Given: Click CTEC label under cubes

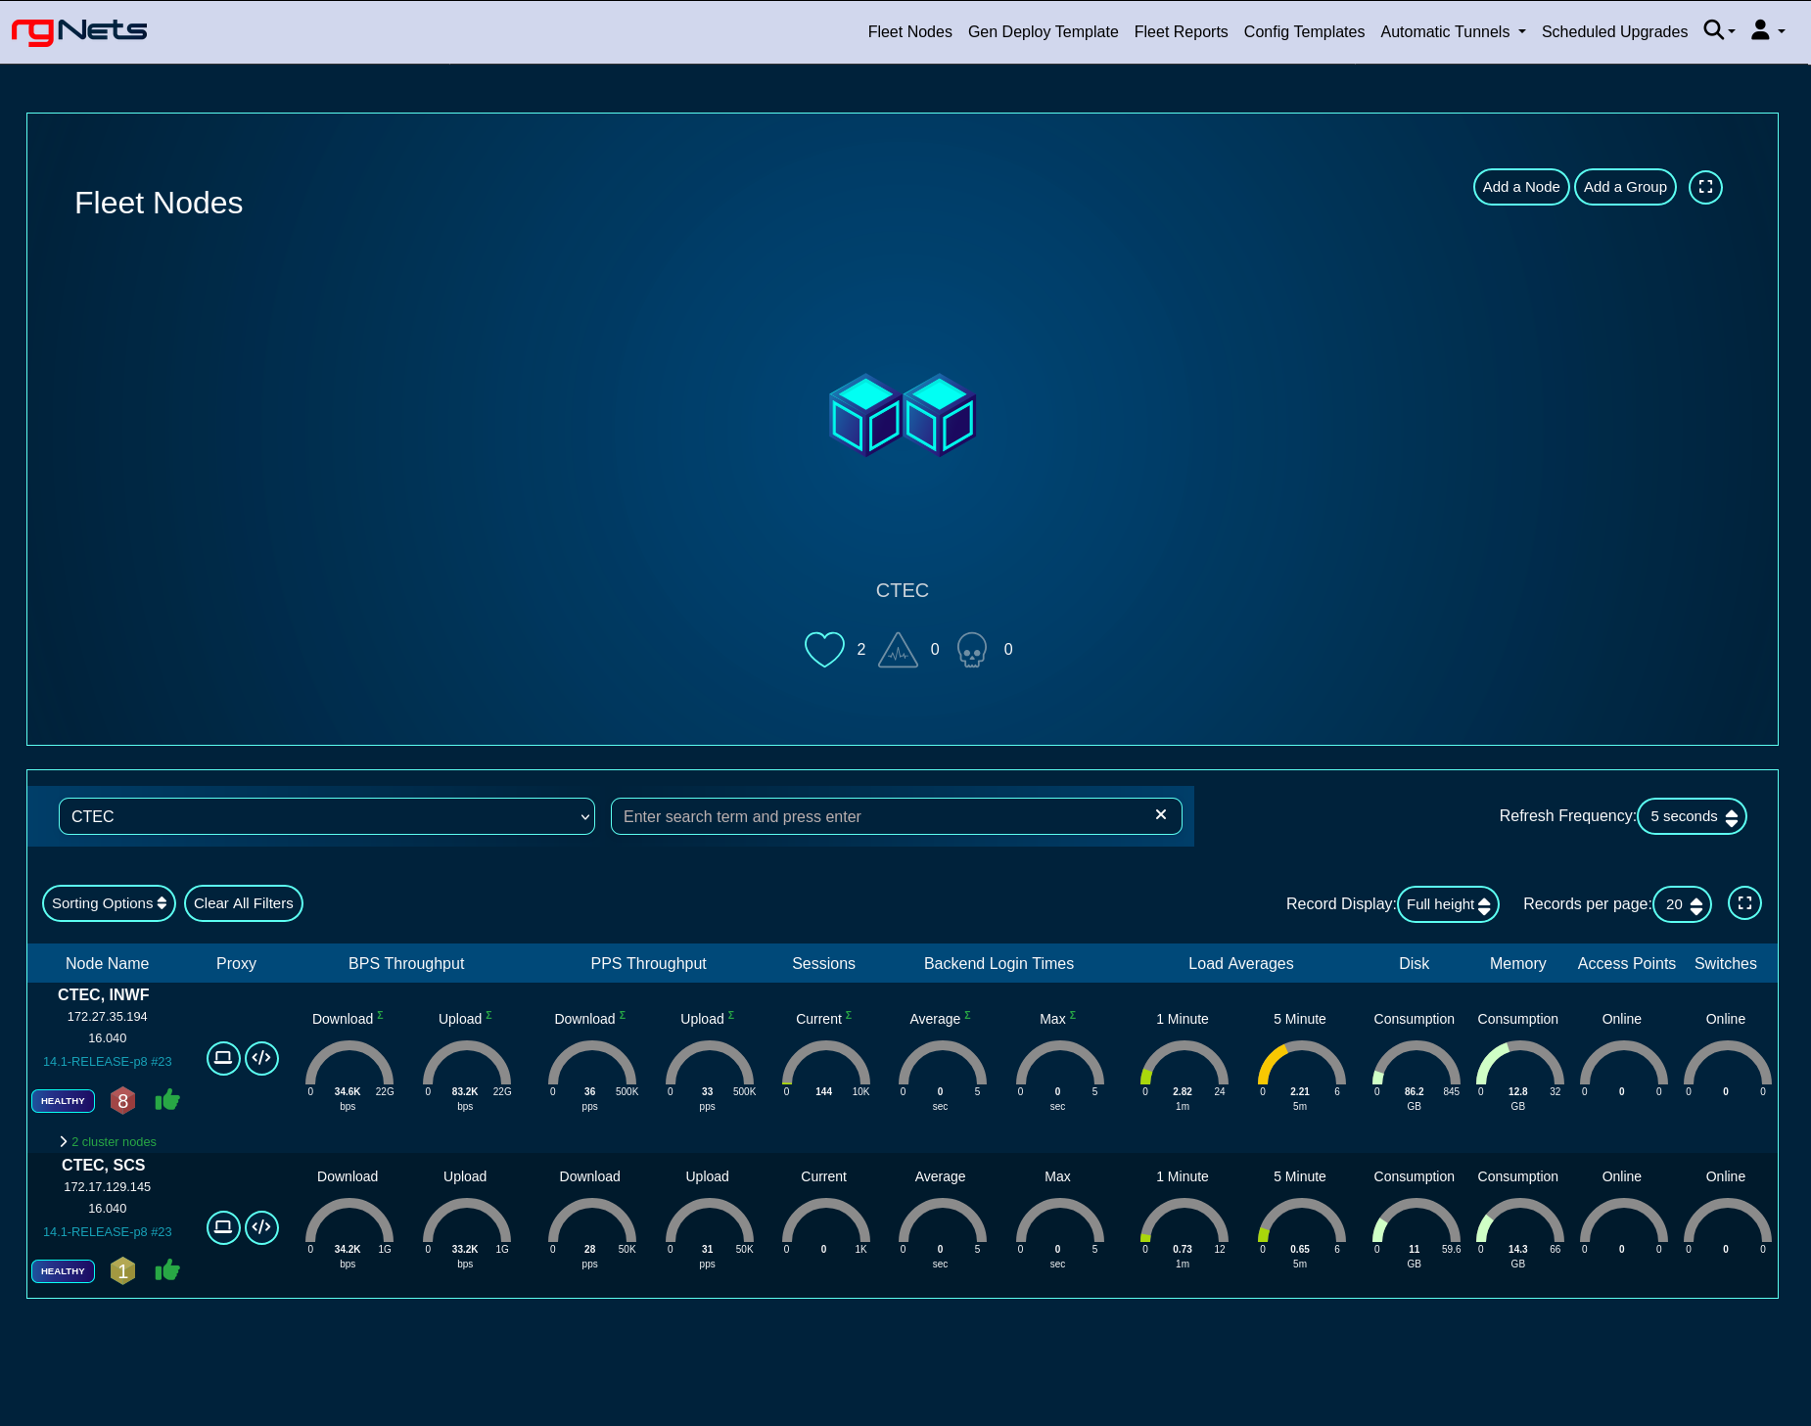Looking at the screenshot, I should [903, 590].
